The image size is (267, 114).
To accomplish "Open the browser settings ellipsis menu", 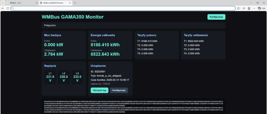I will [x=254, y=8].
